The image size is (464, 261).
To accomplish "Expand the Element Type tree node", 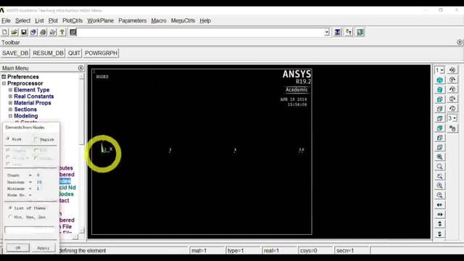I will pos(10,90).
